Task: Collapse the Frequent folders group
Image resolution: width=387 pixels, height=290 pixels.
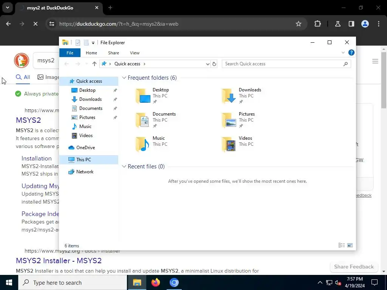Action: pos(124,78)
